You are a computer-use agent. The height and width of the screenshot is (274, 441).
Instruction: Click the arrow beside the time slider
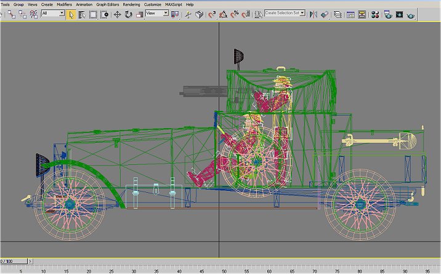(30, 261)
